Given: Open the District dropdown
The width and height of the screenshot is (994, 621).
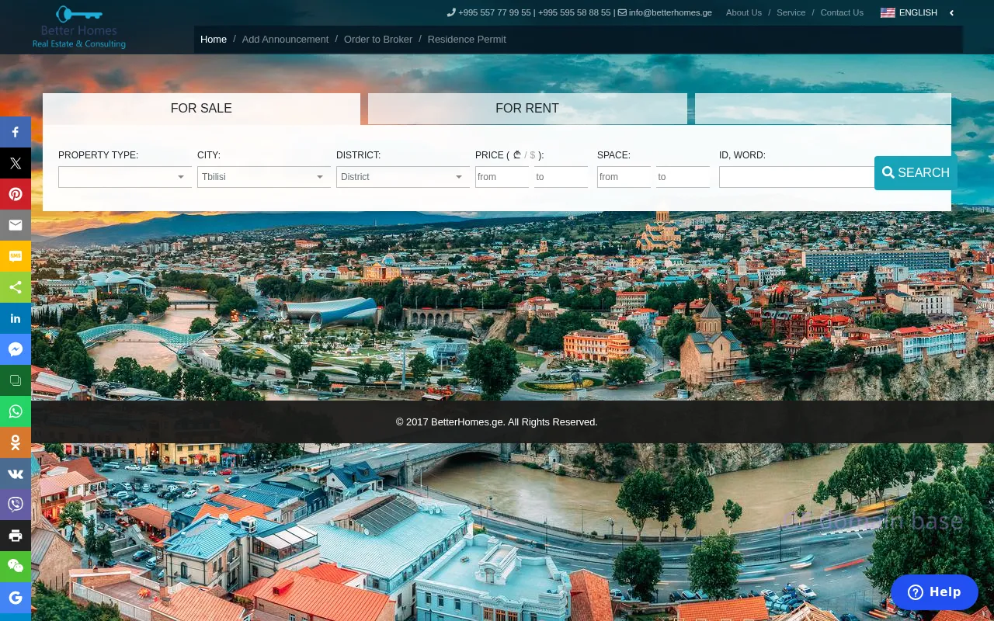Looking at the screenshot, I should pyautogui.click(x=402, y=177).
